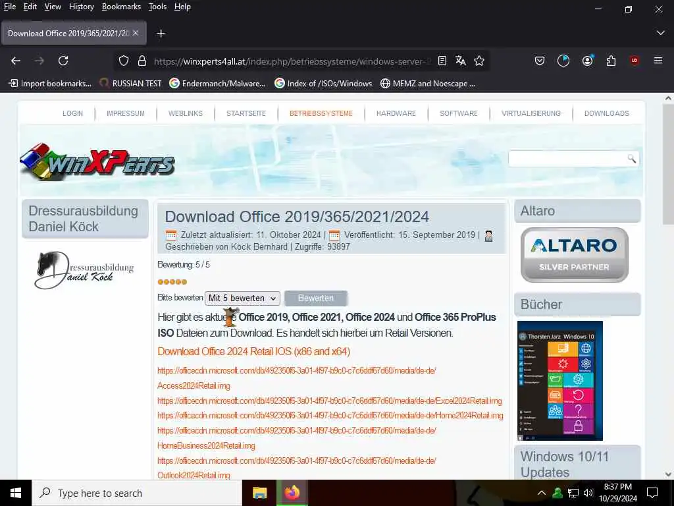This screenshot has width=674, height=506.
Task: Toggle reader view icon in address bar
Action: coord(442,61)
